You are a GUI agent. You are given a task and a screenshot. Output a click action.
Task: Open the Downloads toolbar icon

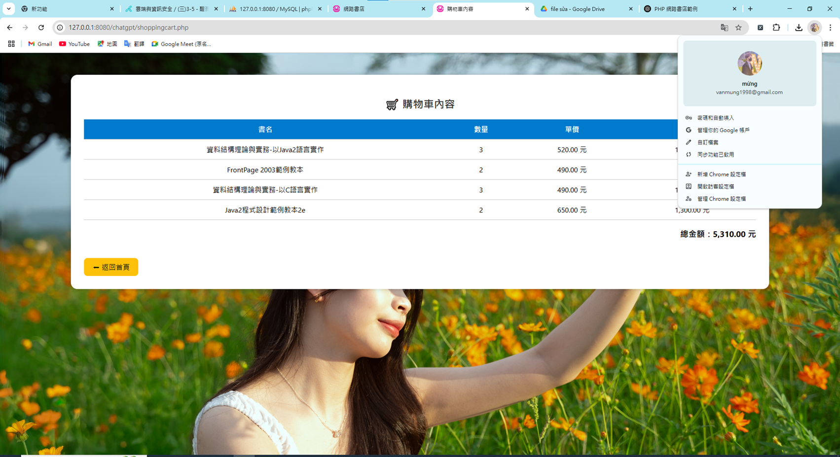point(799,28)
